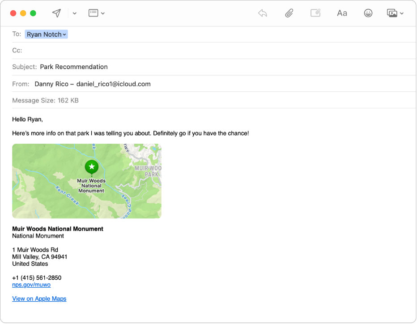Insert an emoji using the smiley icon
Screen dimensions: 417x324
[x=368, y=13]
